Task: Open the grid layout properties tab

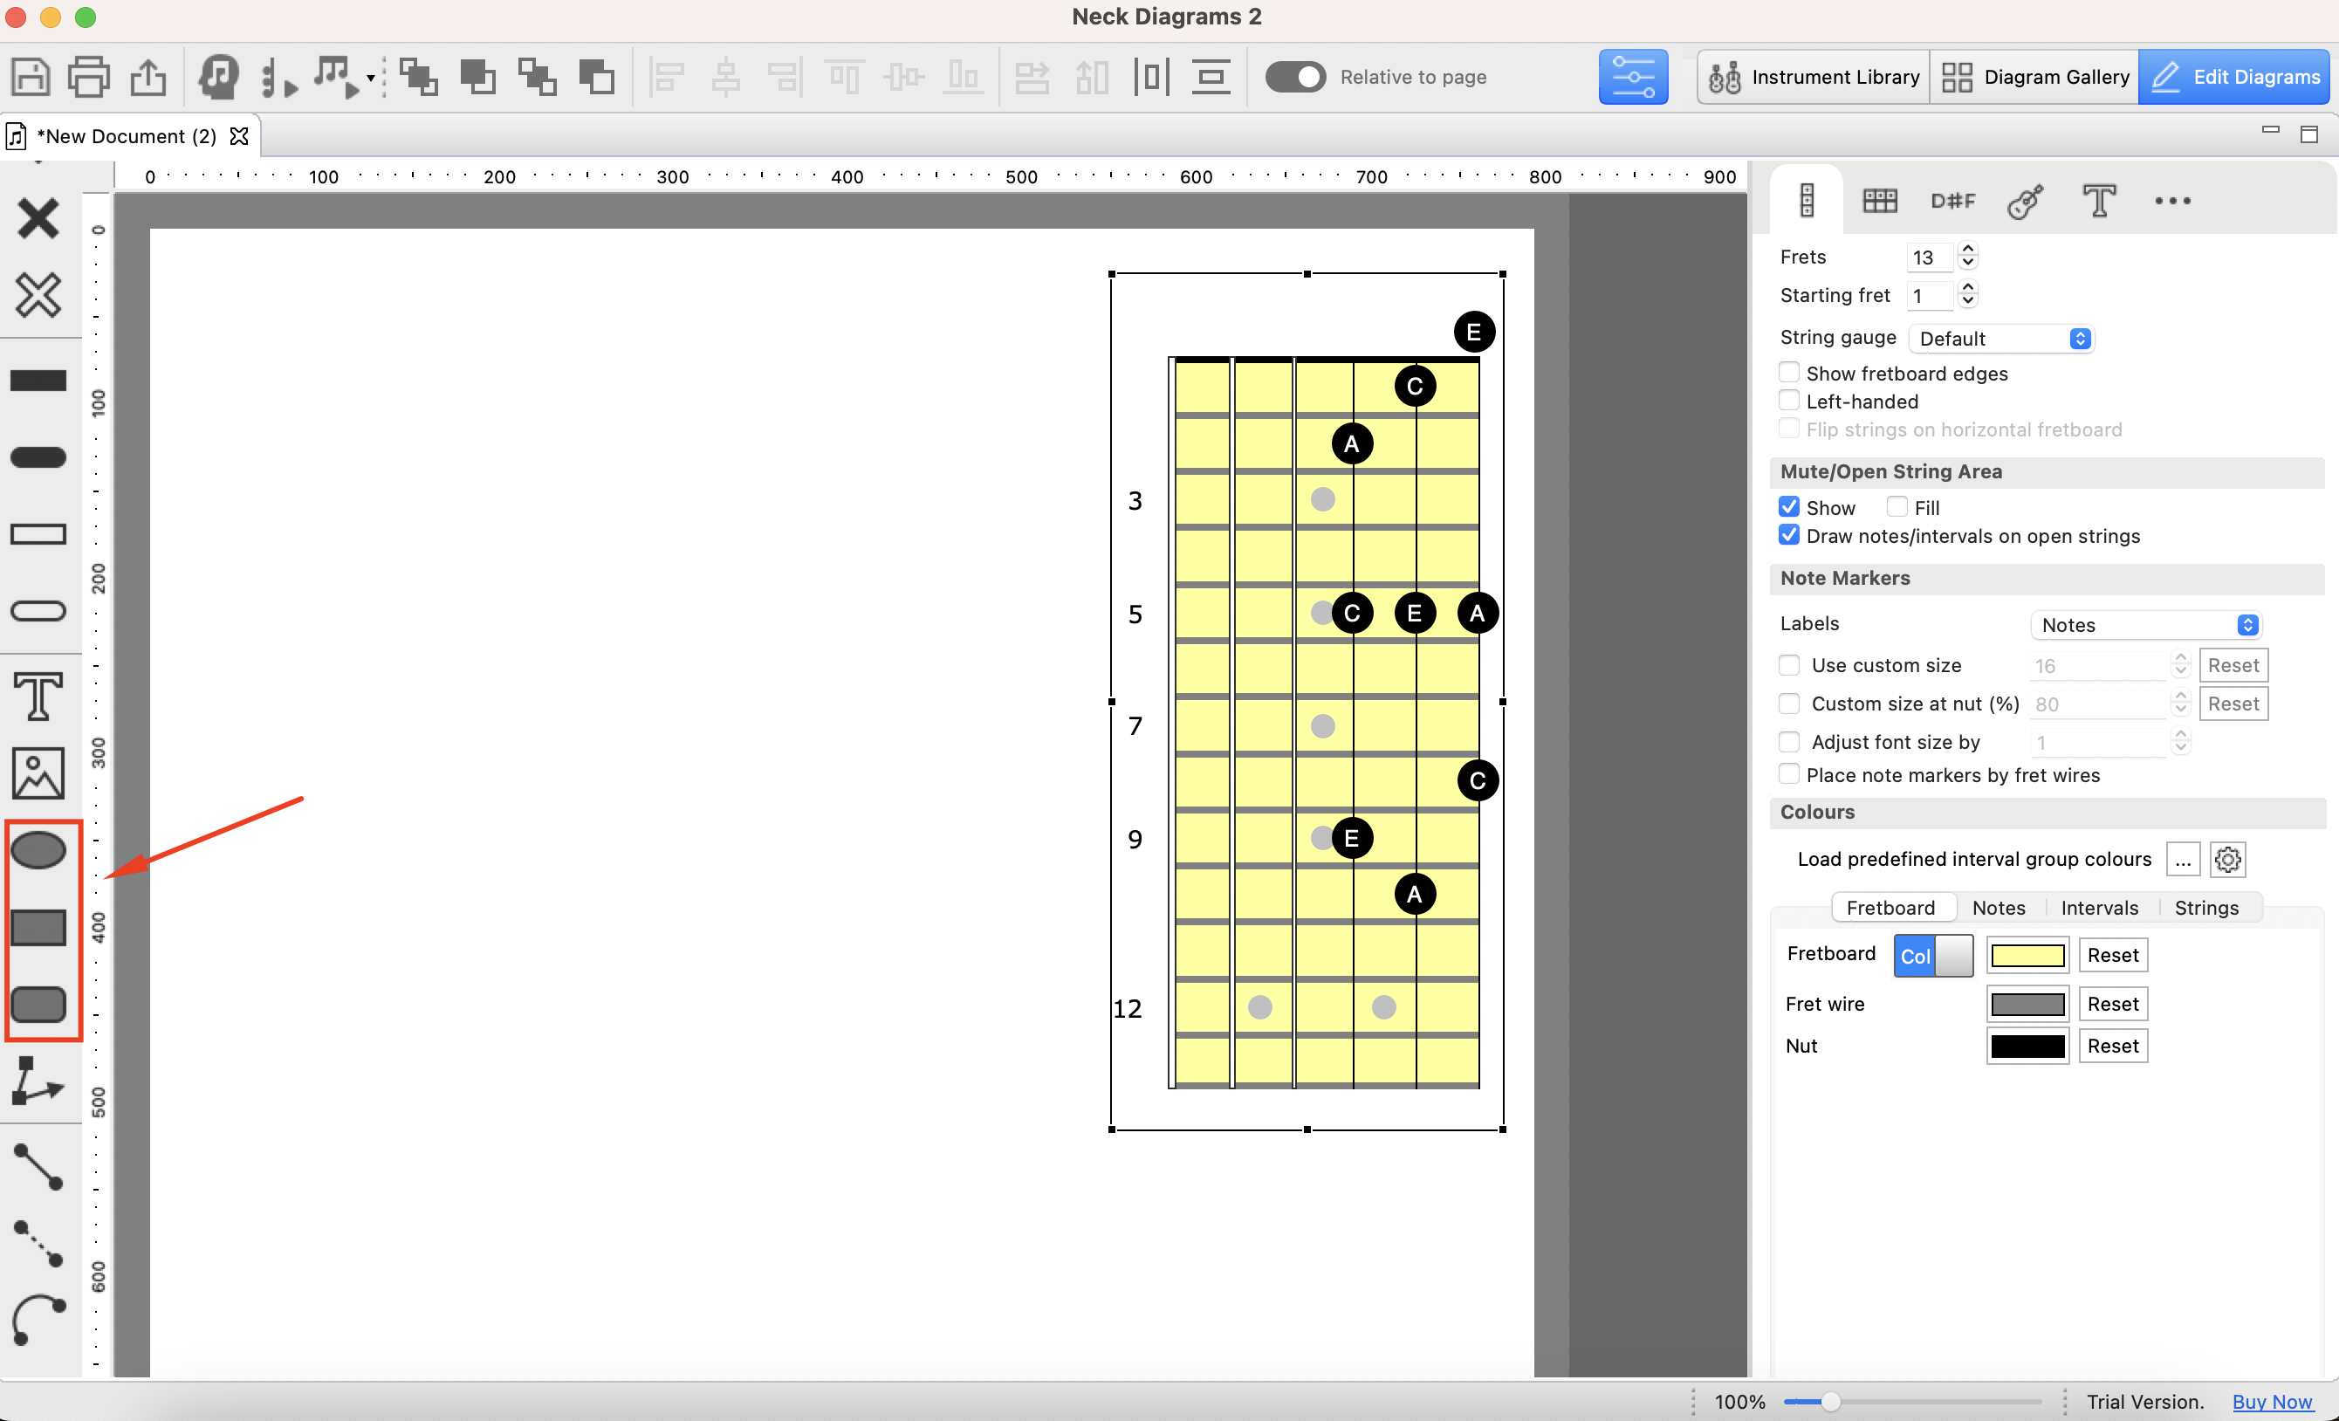Action: (x=1878, y=200)
